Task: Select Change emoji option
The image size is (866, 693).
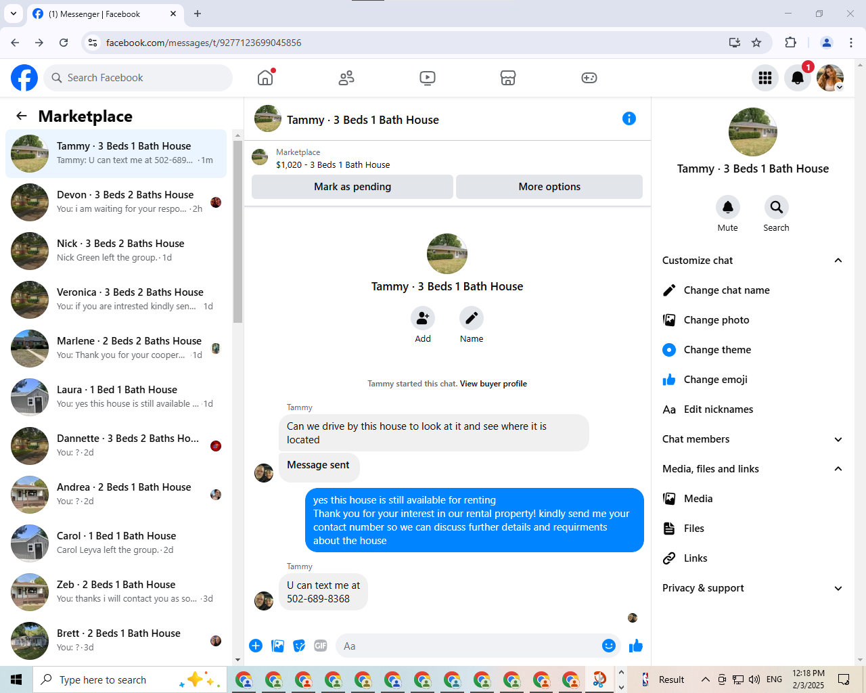Action: pyautogui.click(x=752, y=380)
